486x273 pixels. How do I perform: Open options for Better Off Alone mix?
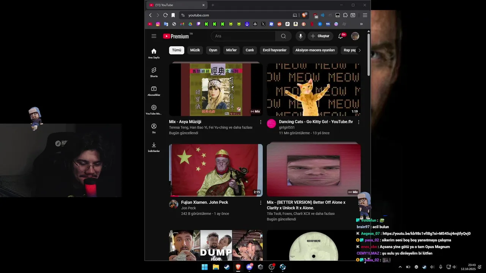coord(358,203)
